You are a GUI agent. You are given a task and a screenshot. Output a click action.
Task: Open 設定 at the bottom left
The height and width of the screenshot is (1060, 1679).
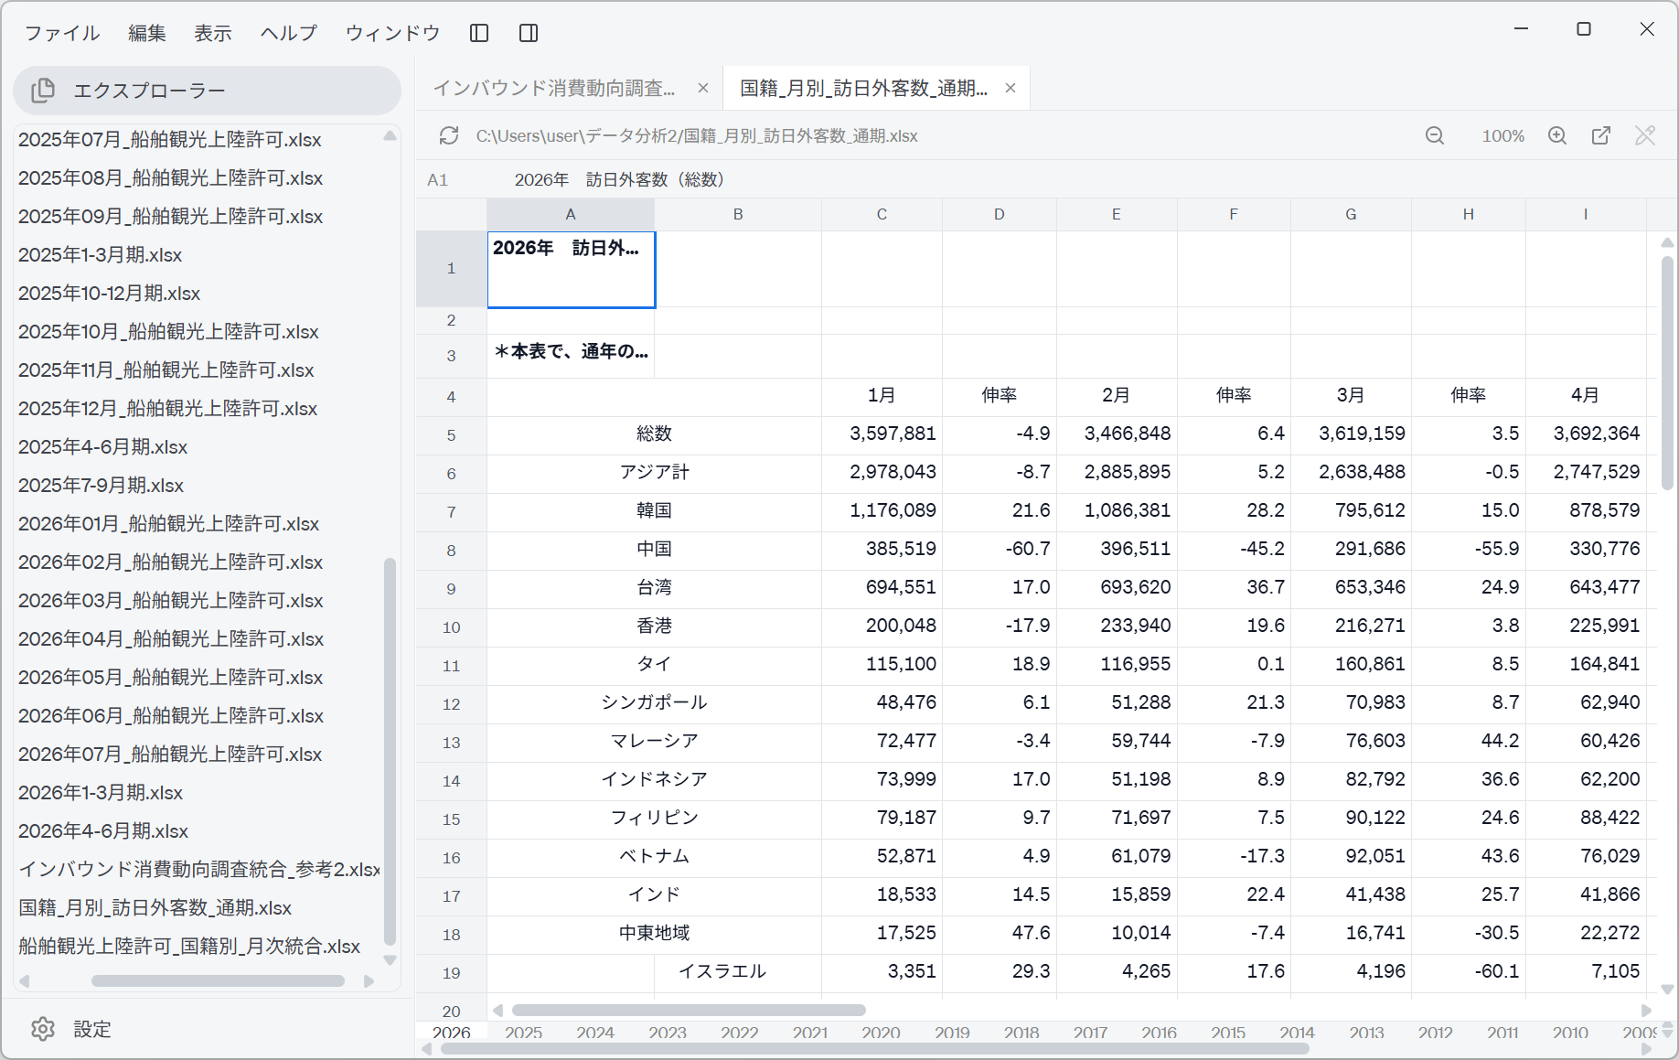[92, 1029]
